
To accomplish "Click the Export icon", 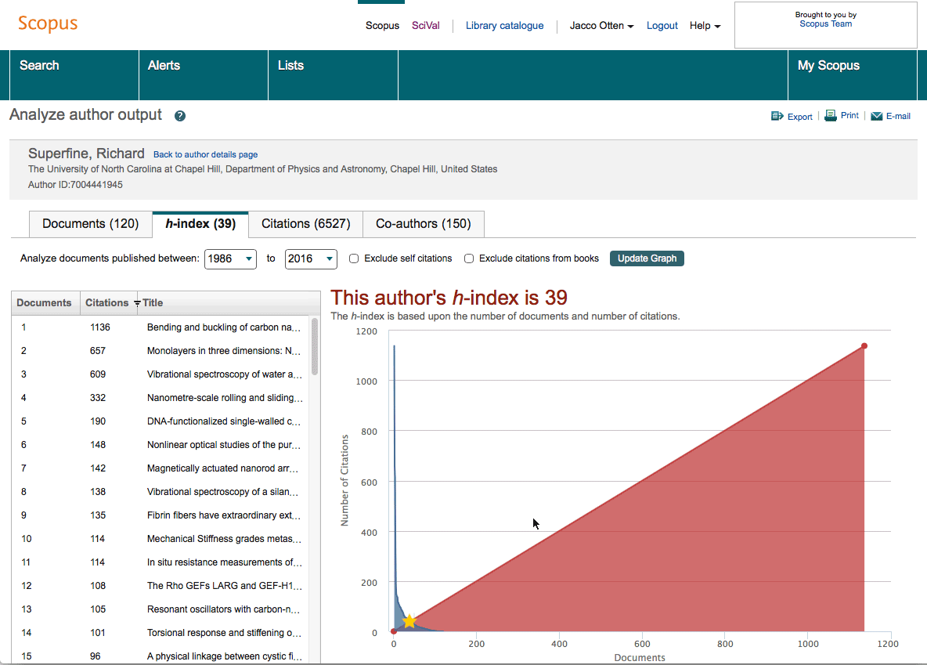I will 777,116.
